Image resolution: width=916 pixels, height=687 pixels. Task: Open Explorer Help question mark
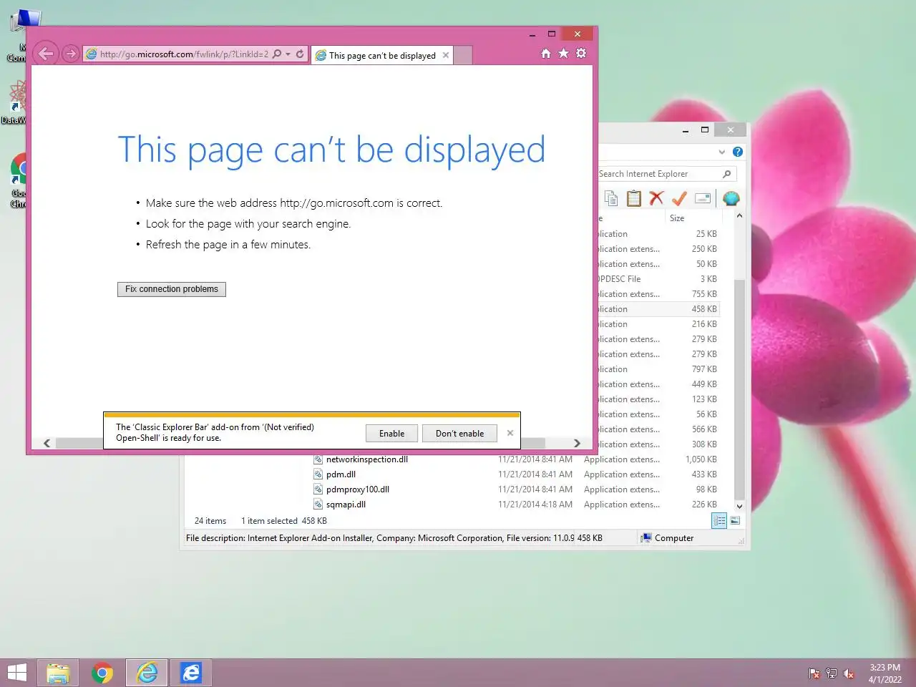click(x=738, y=152)
